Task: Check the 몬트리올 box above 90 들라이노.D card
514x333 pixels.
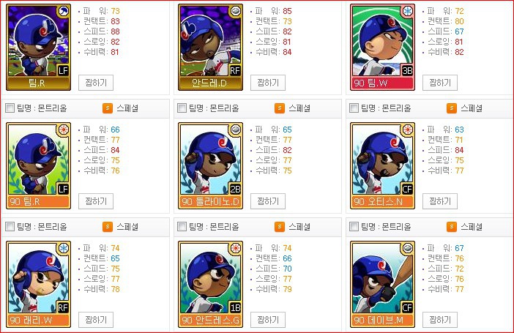Action: click(182, 108)
